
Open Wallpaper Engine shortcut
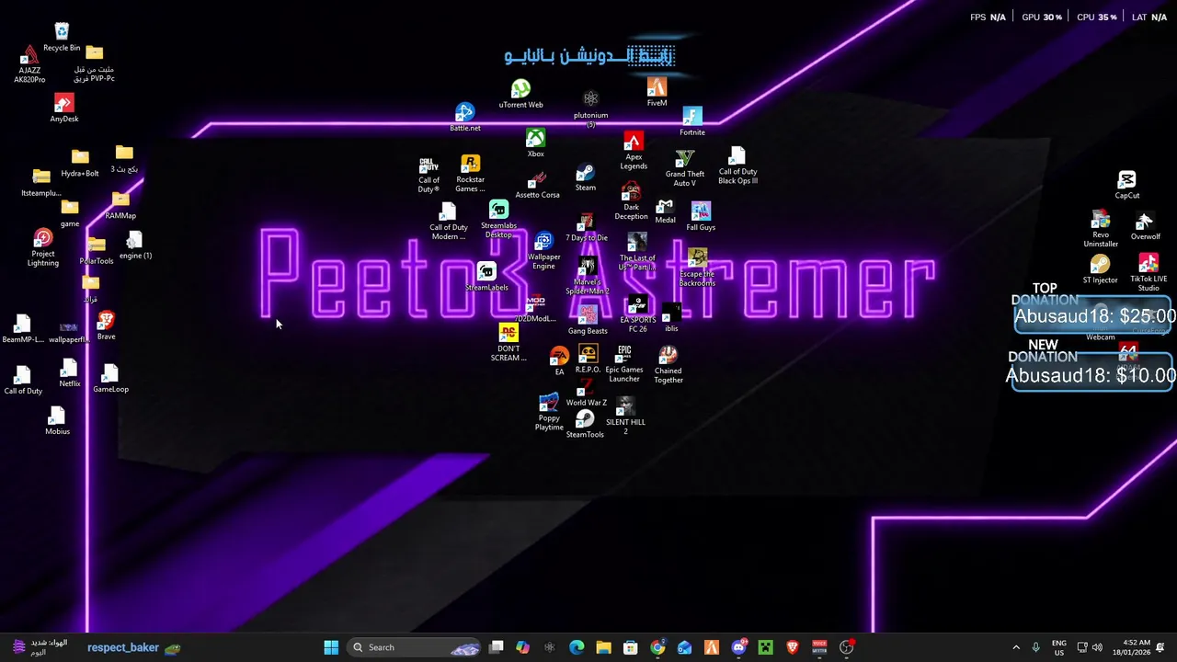(x=543, y=251)
